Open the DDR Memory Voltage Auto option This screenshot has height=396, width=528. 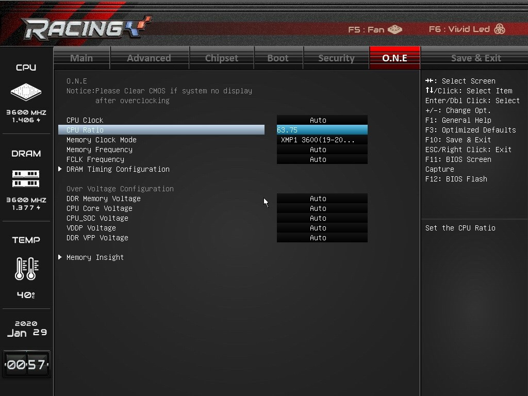pyautogui.click(x=322, y=199)
